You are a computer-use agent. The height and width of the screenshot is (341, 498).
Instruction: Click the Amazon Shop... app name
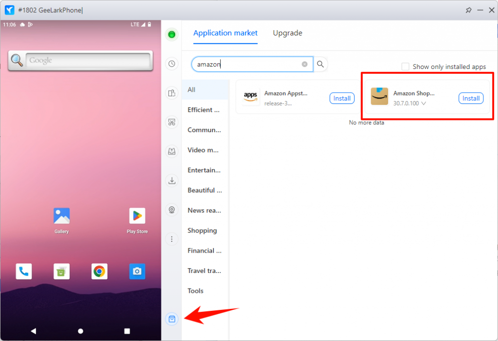[x=414, y=93]
